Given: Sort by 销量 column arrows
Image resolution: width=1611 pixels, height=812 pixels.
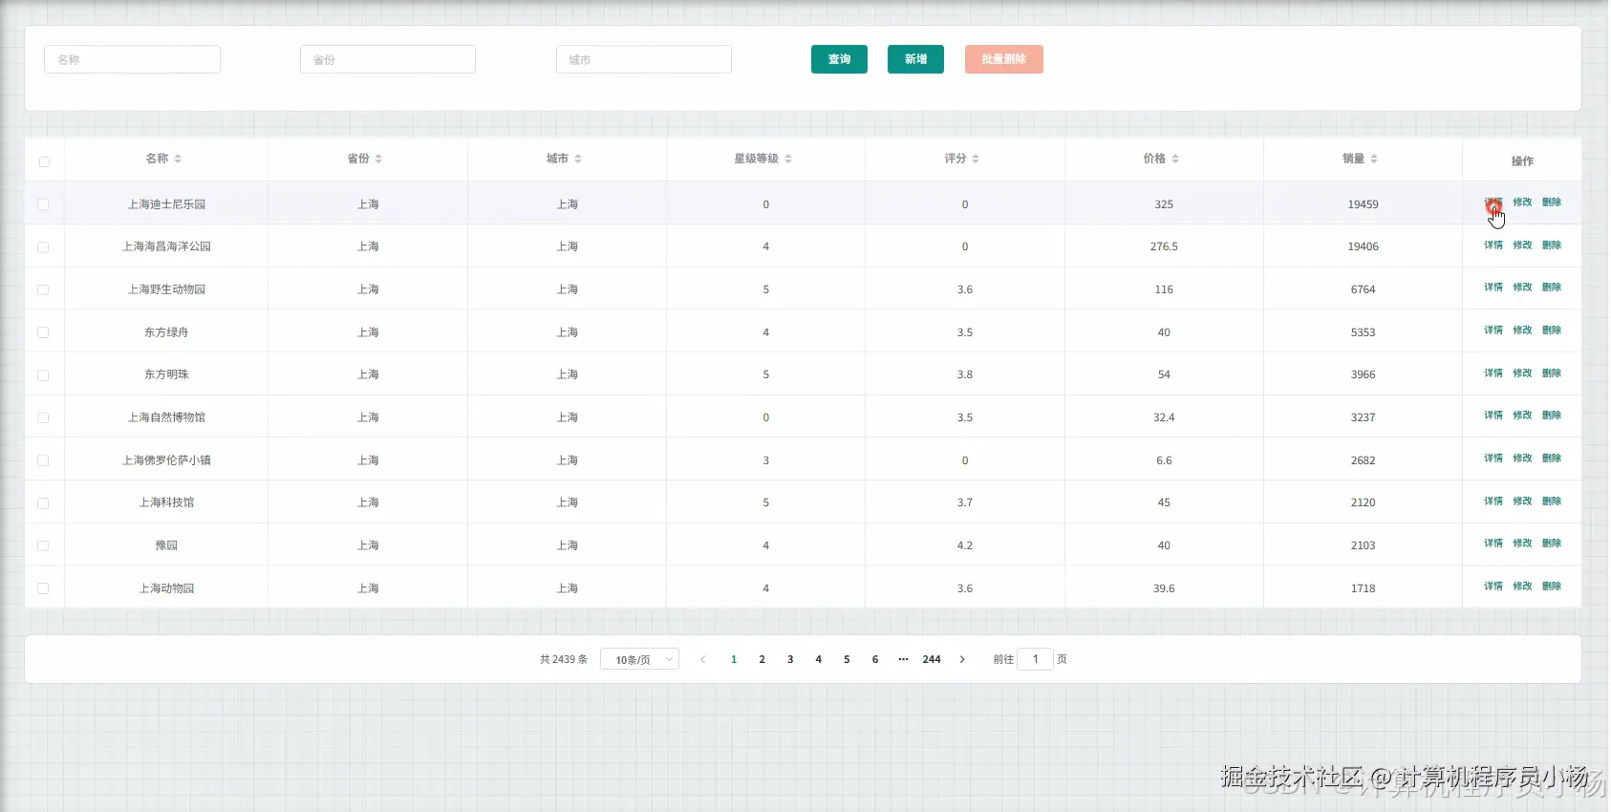Looking at the screenshot, I should (1374, 159).
